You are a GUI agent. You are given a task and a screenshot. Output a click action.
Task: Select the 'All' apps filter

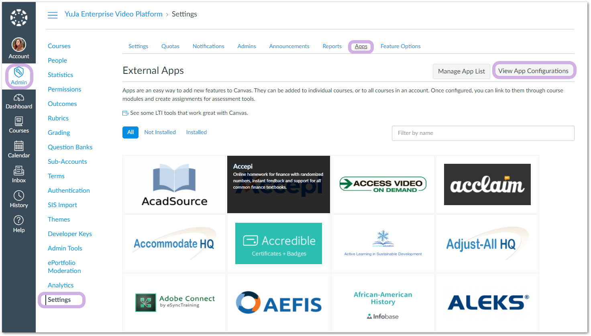(x=130, y=132)
